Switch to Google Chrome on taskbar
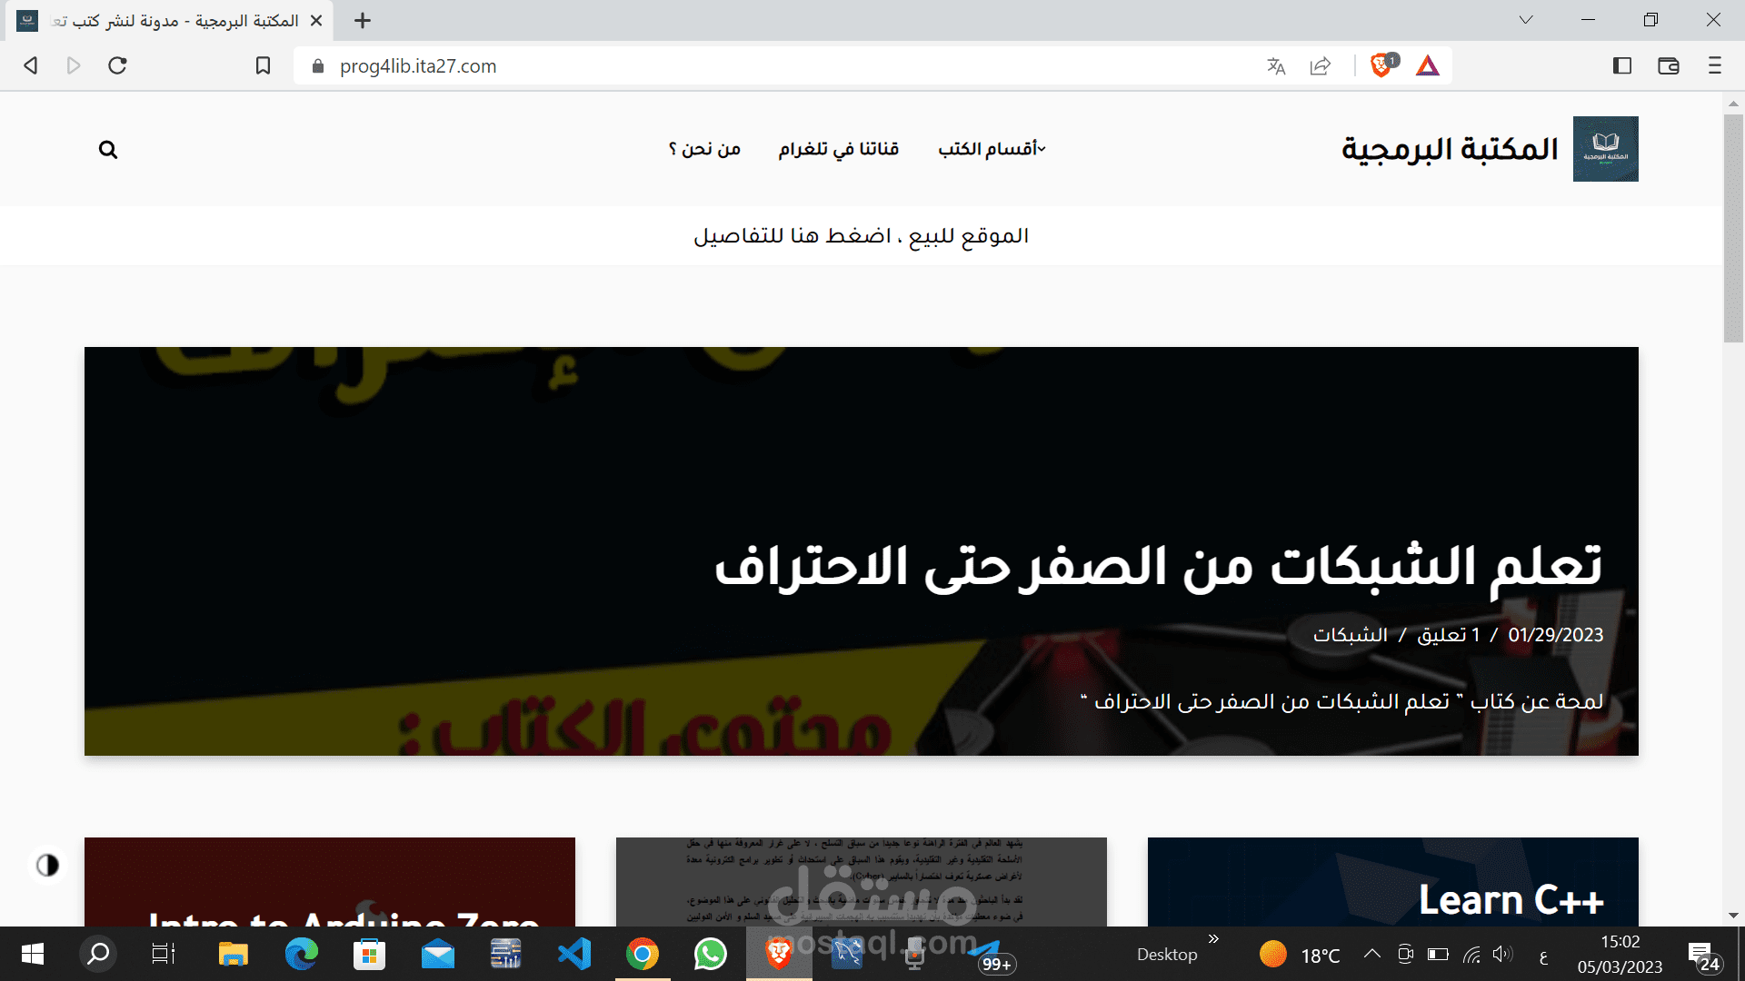This screenshot has width=1745, height=981. click(643, 954)
